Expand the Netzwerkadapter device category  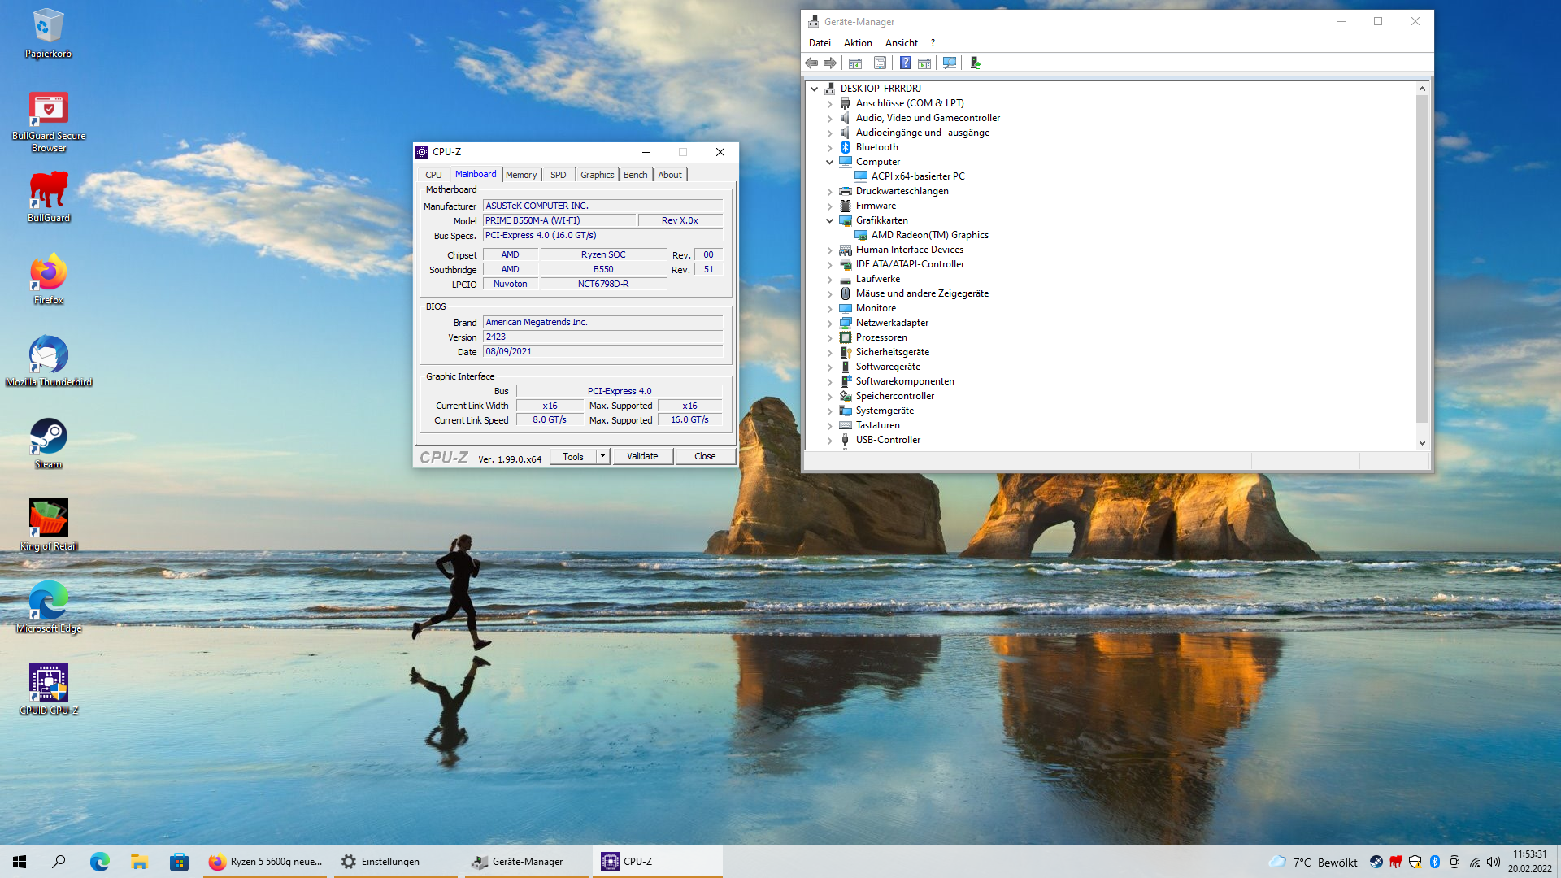point(829,323)
